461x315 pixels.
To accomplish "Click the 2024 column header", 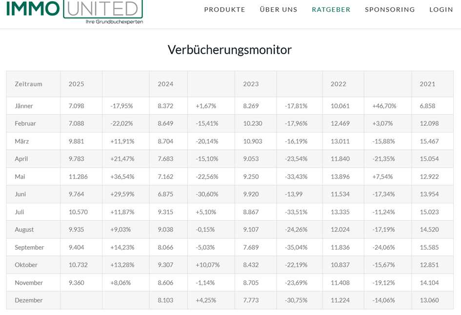I will (165, 84).
